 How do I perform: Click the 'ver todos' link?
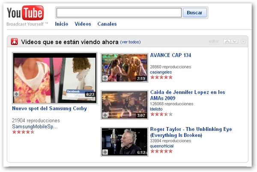click(x=130, y=42)
